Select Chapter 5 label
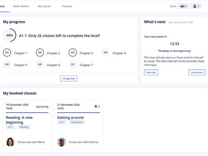The height and width of the screenshot is (156, 208). pos(21,65)
